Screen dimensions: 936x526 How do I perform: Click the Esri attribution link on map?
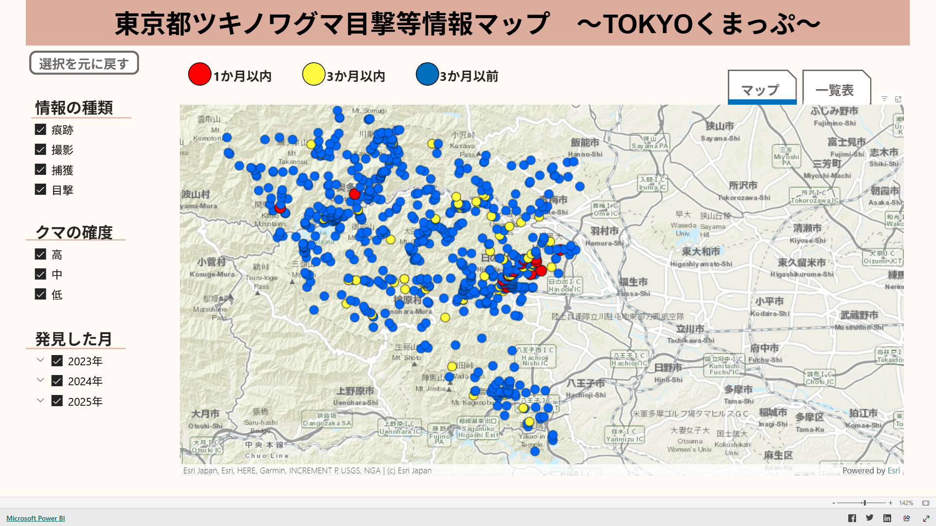tap(894, 470)
